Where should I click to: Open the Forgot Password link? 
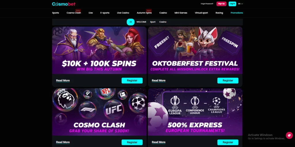207,4
